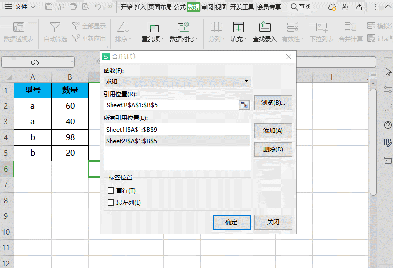Click the archive box icon in sidebar

point(388,160)
